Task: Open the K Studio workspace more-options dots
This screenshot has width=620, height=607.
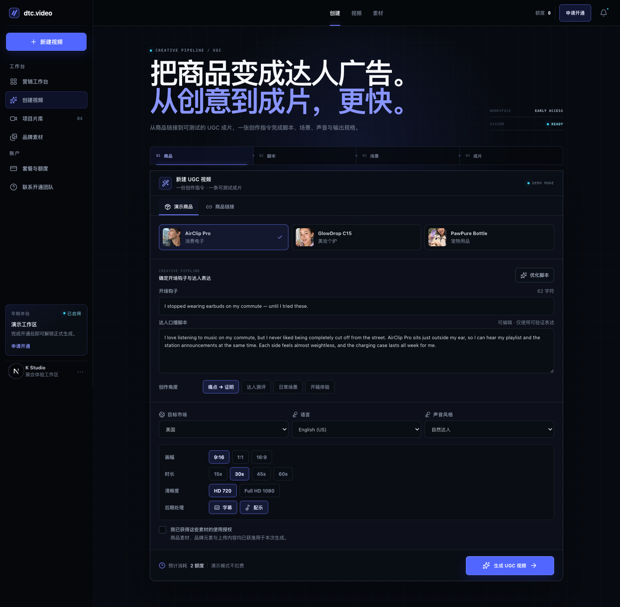Action: pyautogui.click(x=81, y=372)
